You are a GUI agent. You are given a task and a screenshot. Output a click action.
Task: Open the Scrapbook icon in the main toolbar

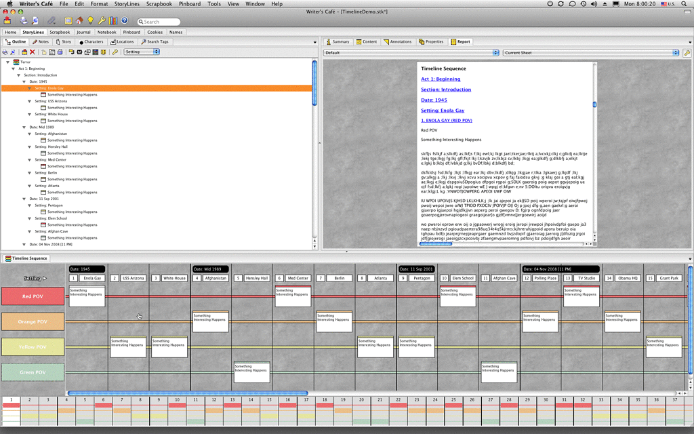click(68, 21)
